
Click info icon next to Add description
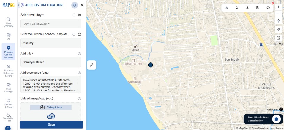pyautogui.click(x=79, y=73)
